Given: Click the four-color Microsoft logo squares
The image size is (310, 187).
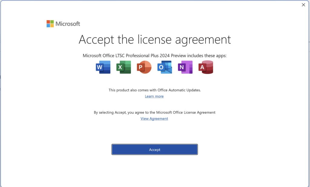Looking at the screenshot, I should click(50, 24).
